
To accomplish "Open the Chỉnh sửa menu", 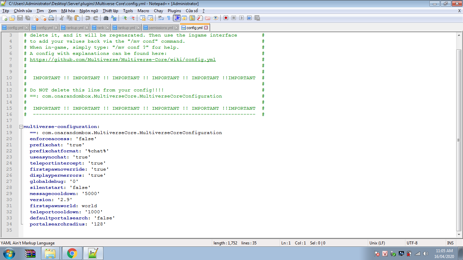I will coord(23,11).
